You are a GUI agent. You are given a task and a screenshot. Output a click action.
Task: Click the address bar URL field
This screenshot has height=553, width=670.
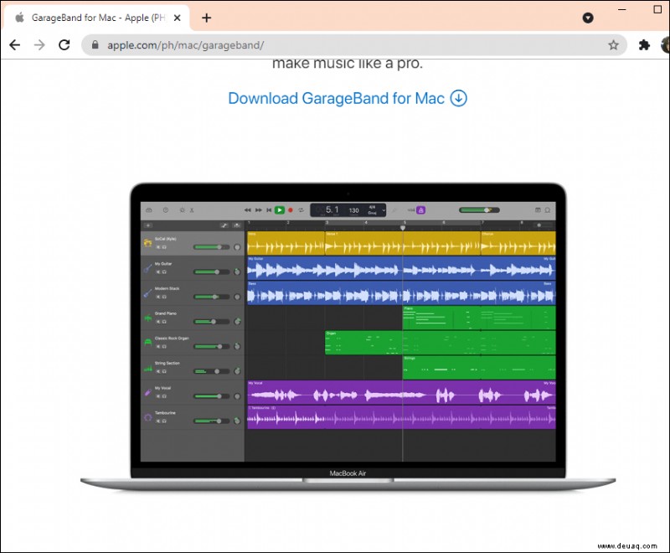[x=353, y=45]
